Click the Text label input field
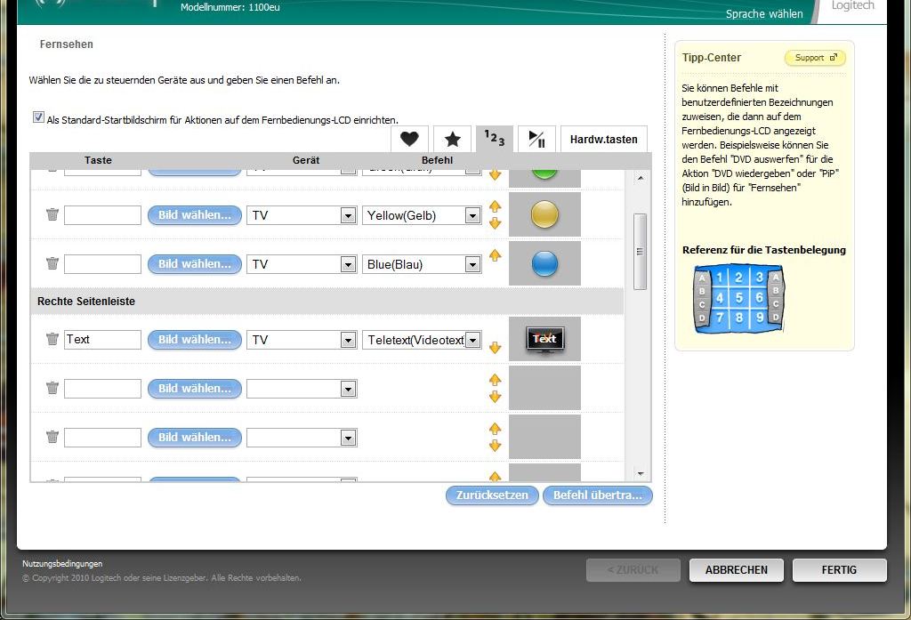 coord(102,339)
